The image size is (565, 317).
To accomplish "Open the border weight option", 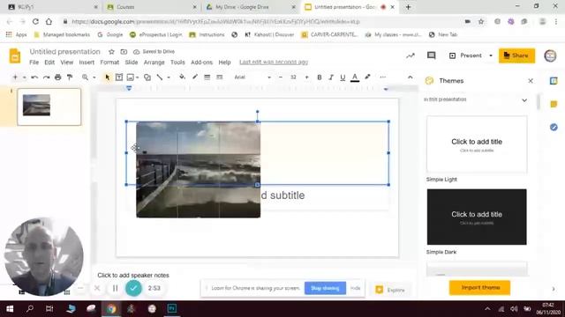I will click(x=207, y=77).
